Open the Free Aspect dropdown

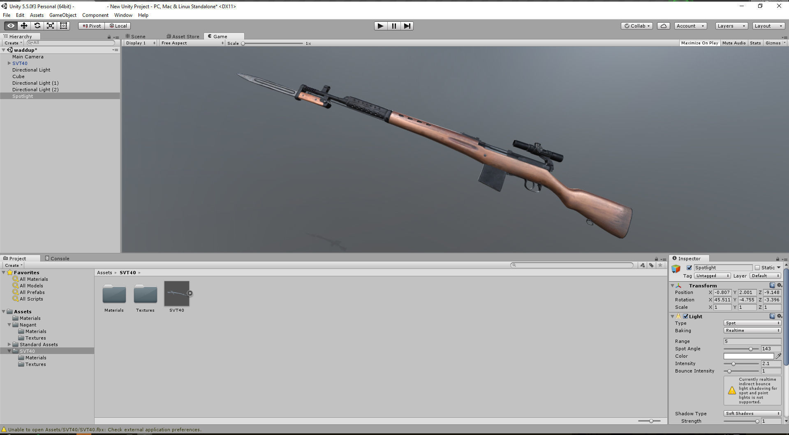pos(192,43)
